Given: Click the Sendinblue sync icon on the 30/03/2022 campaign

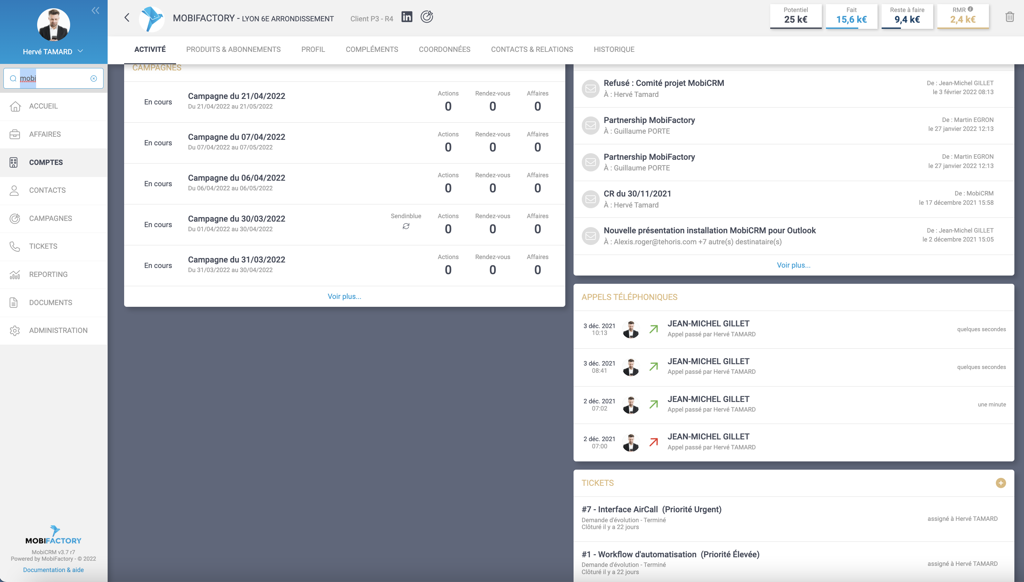Looking at the screenshot, I should [x=406, y=226].
